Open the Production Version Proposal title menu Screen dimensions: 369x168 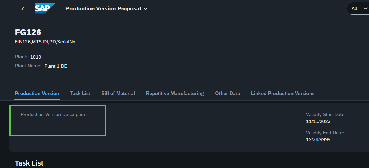[x=106, y=9]
